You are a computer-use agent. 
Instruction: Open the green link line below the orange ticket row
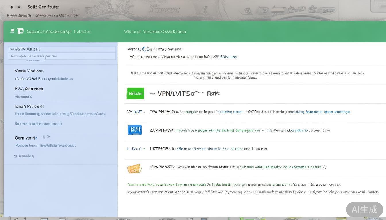point(234,185)
